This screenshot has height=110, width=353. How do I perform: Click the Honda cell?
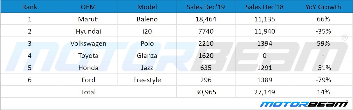click(88, 68)
